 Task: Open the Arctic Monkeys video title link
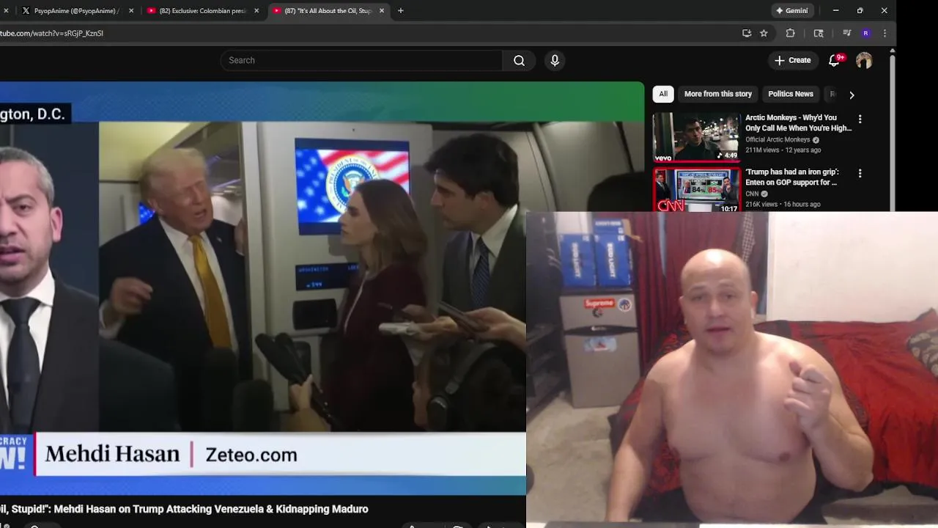[x=798, y=122]
